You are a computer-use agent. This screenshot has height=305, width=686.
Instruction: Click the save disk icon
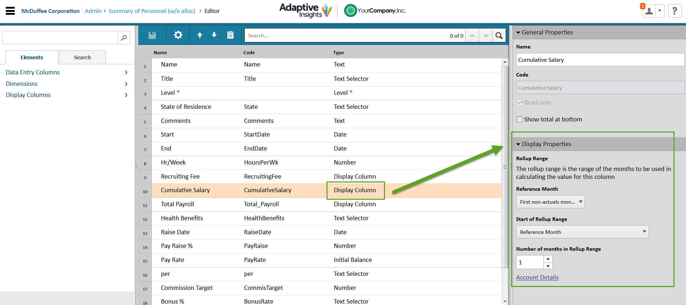click(x=152, y=35)
